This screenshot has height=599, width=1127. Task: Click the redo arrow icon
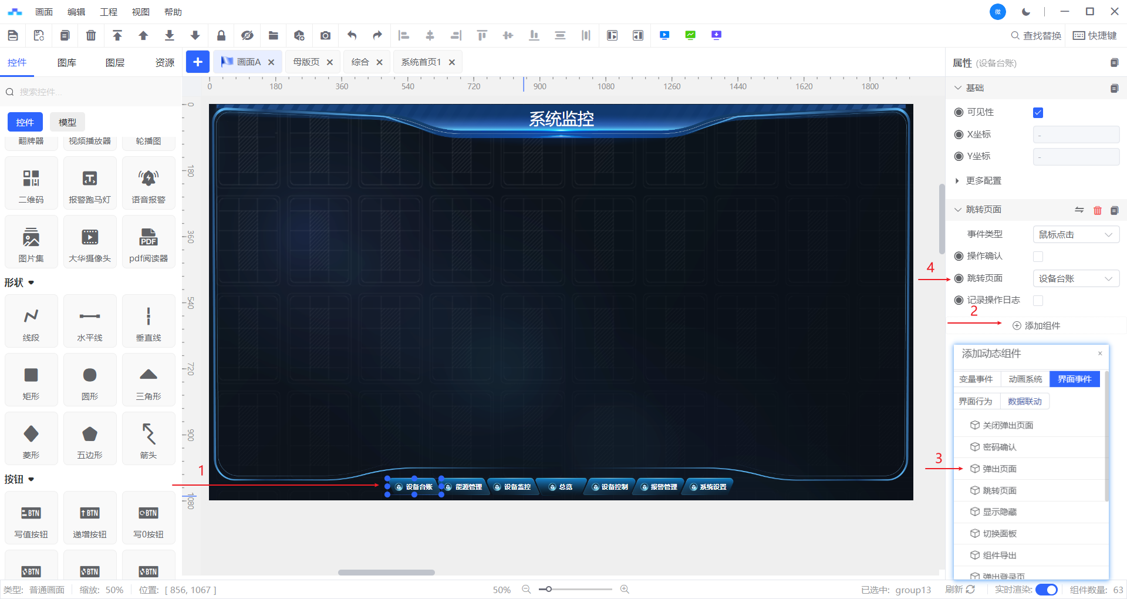tap(377, 36)
